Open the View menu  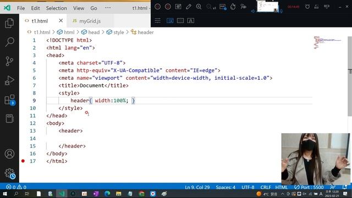(x=79, y=8)
